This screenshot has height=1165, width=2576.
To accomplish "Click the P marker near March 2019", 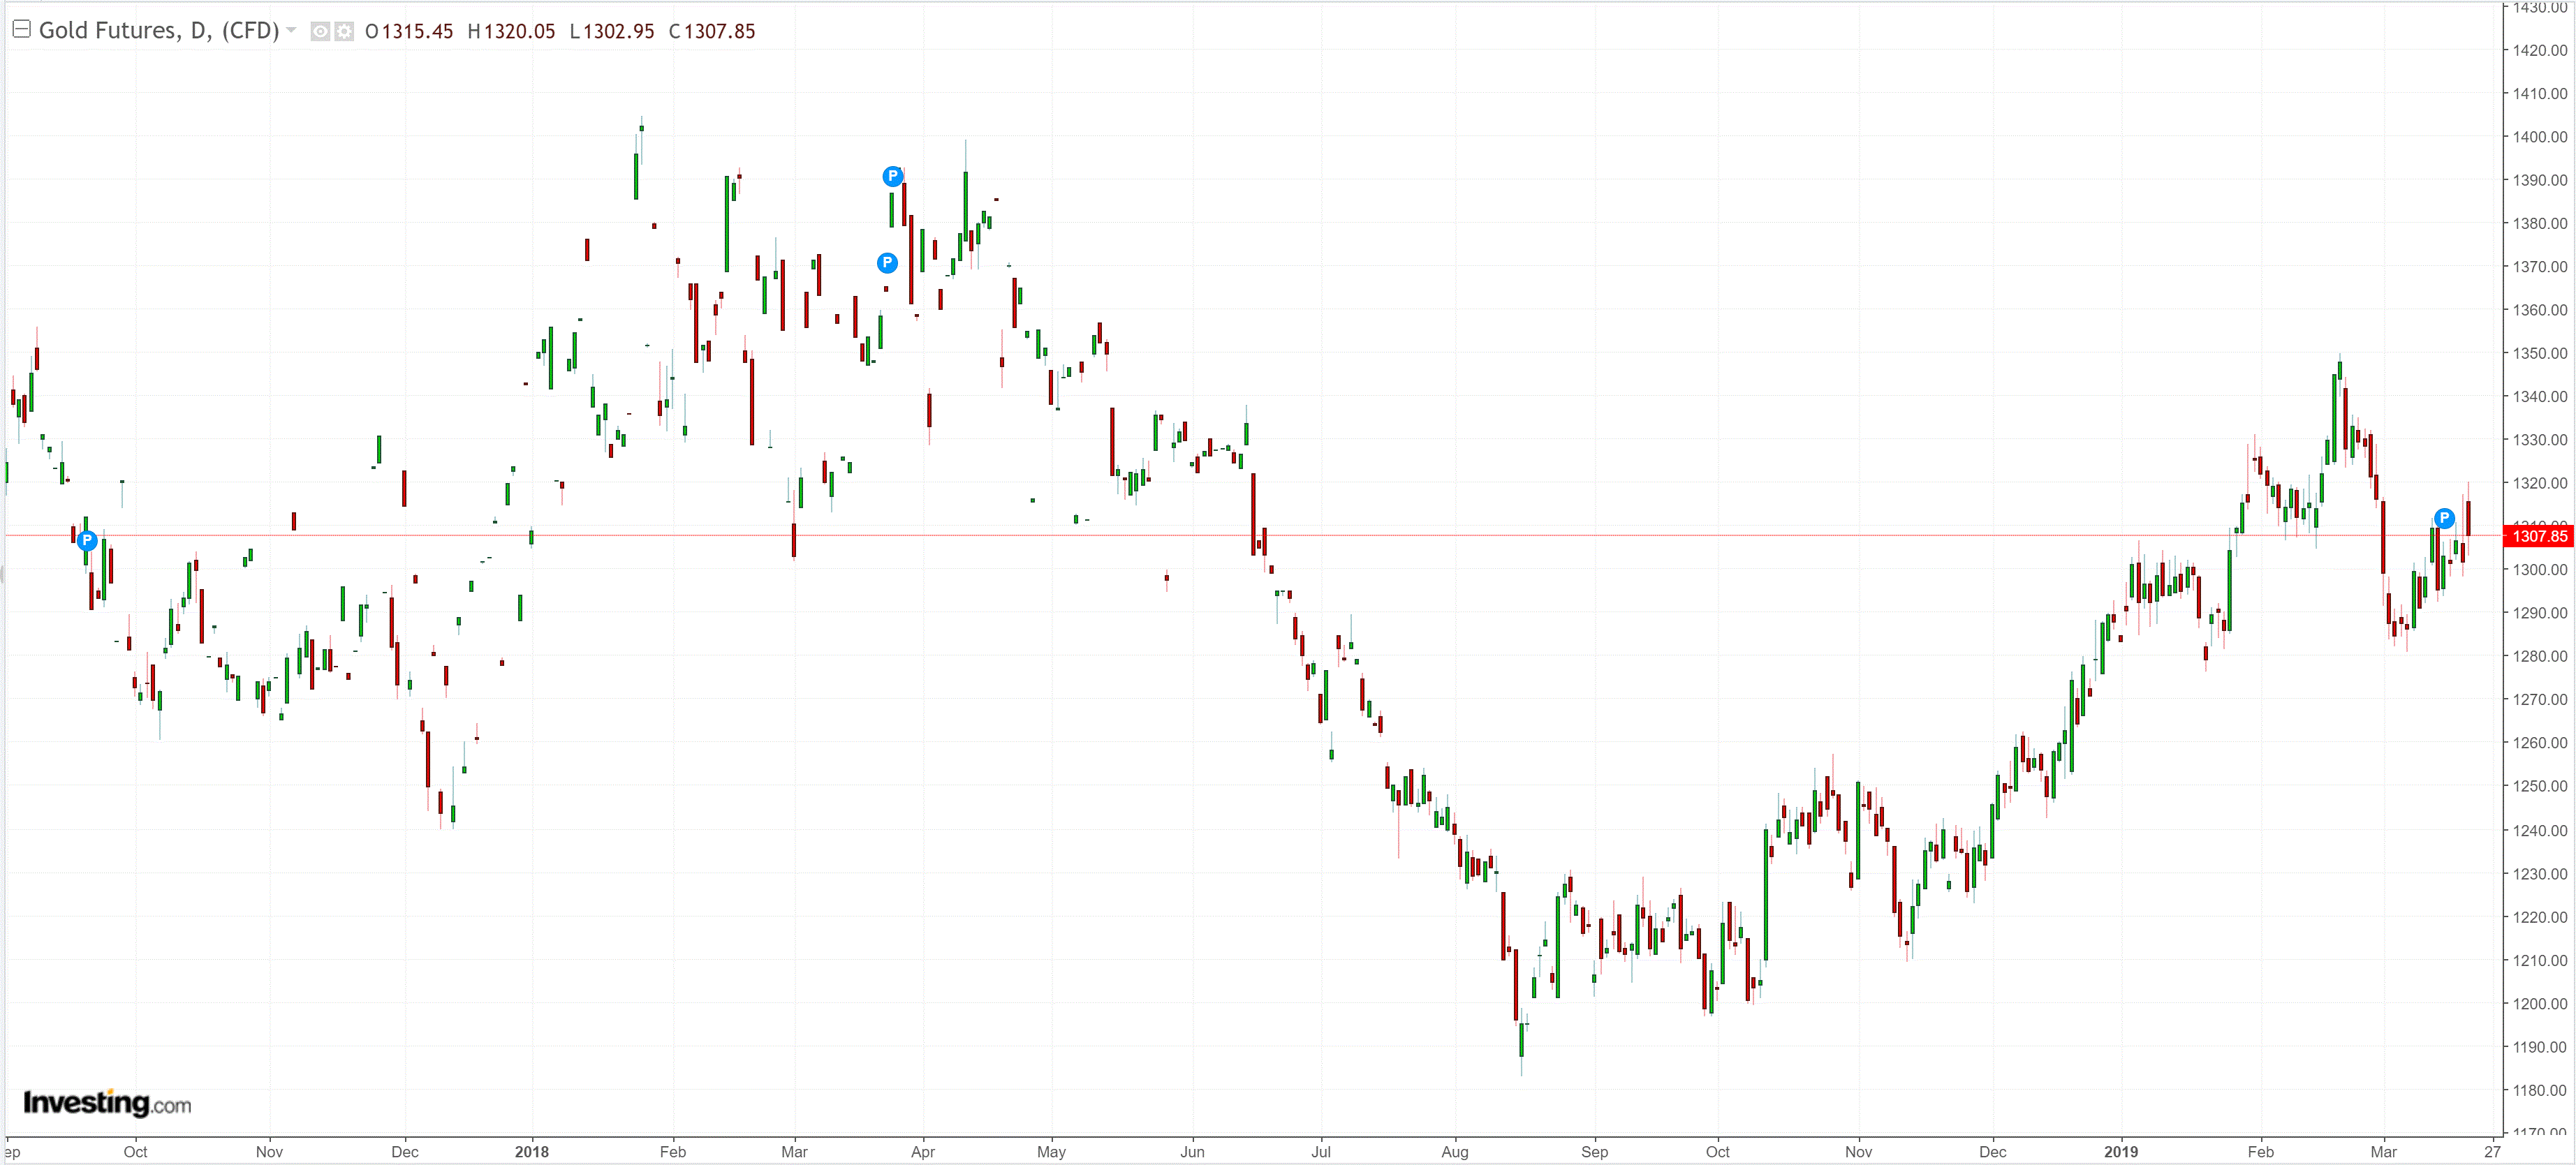I will [x=2443, y=518].
